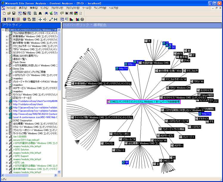Expand the カスタマイズ tree node
223x182 pixels.
pyautogui.click(x=7, y=53)
